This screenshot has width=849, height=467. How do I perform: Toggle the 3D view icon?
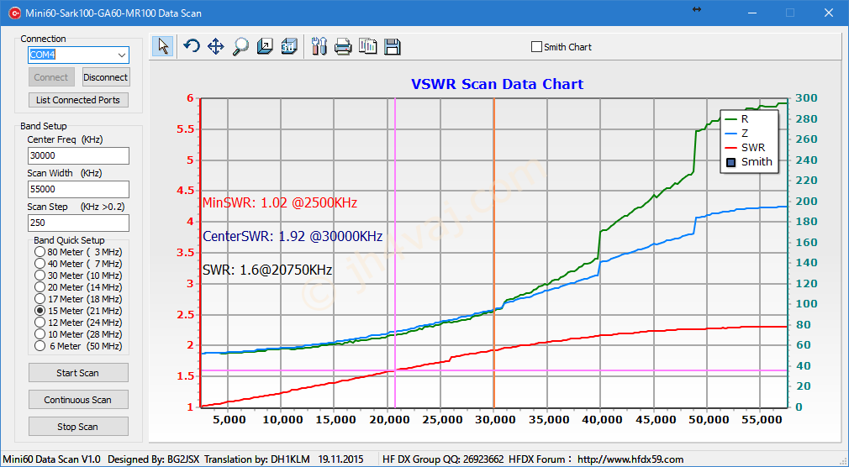pyautogui.click(x=289, y=46)
